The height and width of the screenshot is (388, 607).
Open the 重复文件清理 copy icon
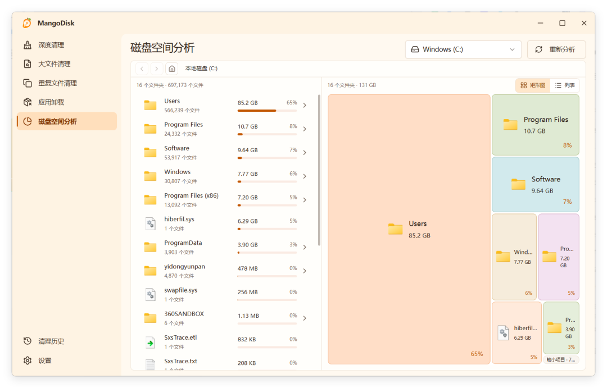(28, 83)
